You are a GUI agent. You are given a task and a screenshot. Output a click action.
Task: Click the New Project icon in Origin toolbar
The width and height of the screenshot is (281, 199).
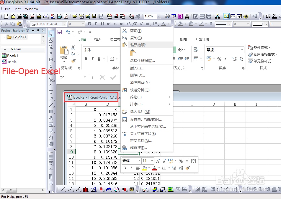pos(6,16)
